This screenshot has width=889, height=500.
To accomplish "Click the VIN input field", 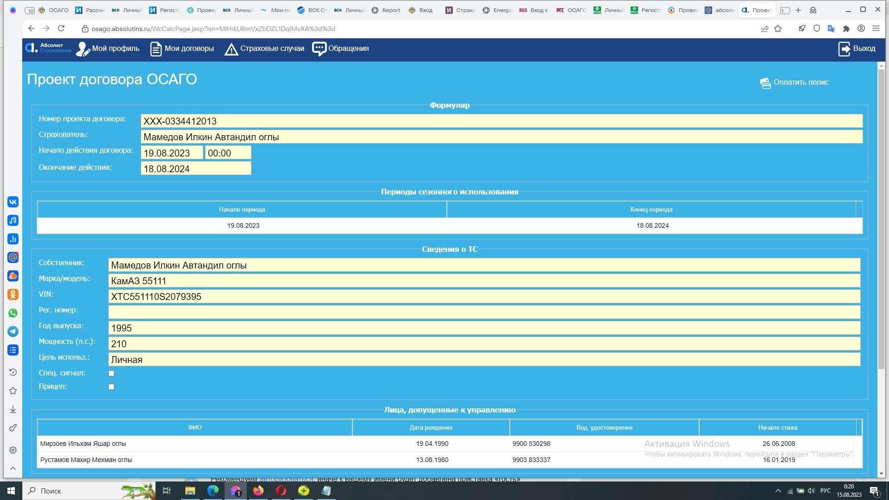I will pos(484,297).
